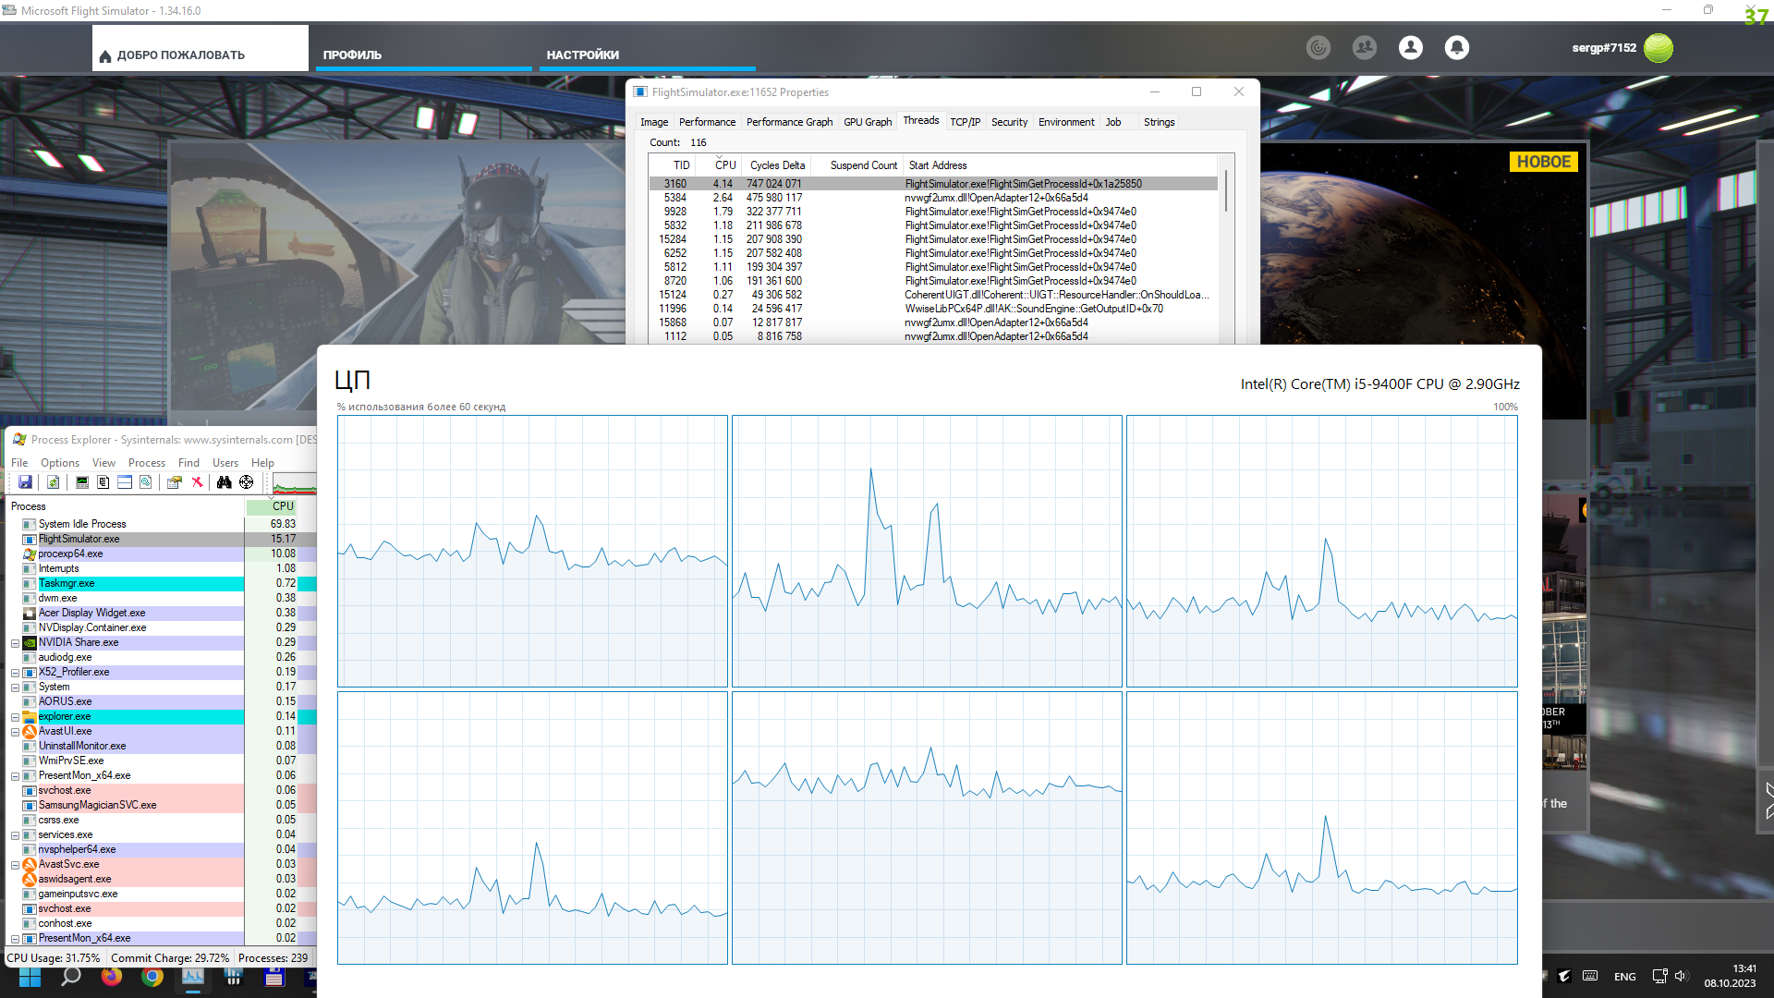The image size is (1774, 998).
Task: Collapse the NVIDIA Share.exe tree node
Action: (x=15, y=643)
